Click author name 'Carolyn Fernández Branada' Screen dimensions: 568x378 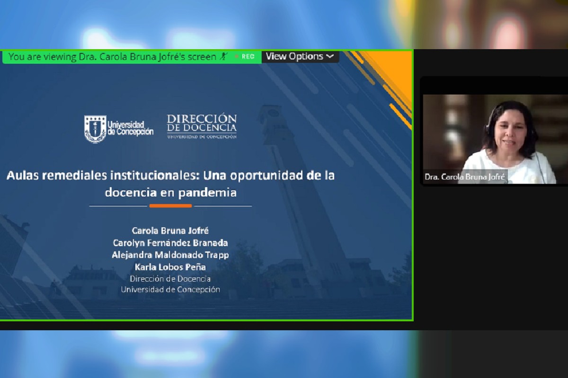click(170, 243)
